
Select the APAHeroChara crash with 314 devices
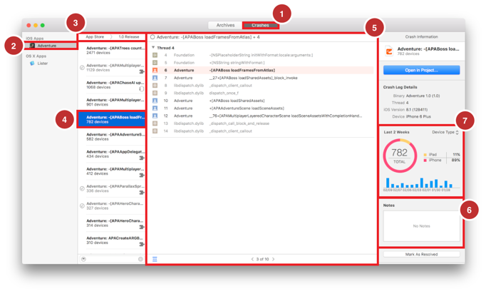pos(112,223)
